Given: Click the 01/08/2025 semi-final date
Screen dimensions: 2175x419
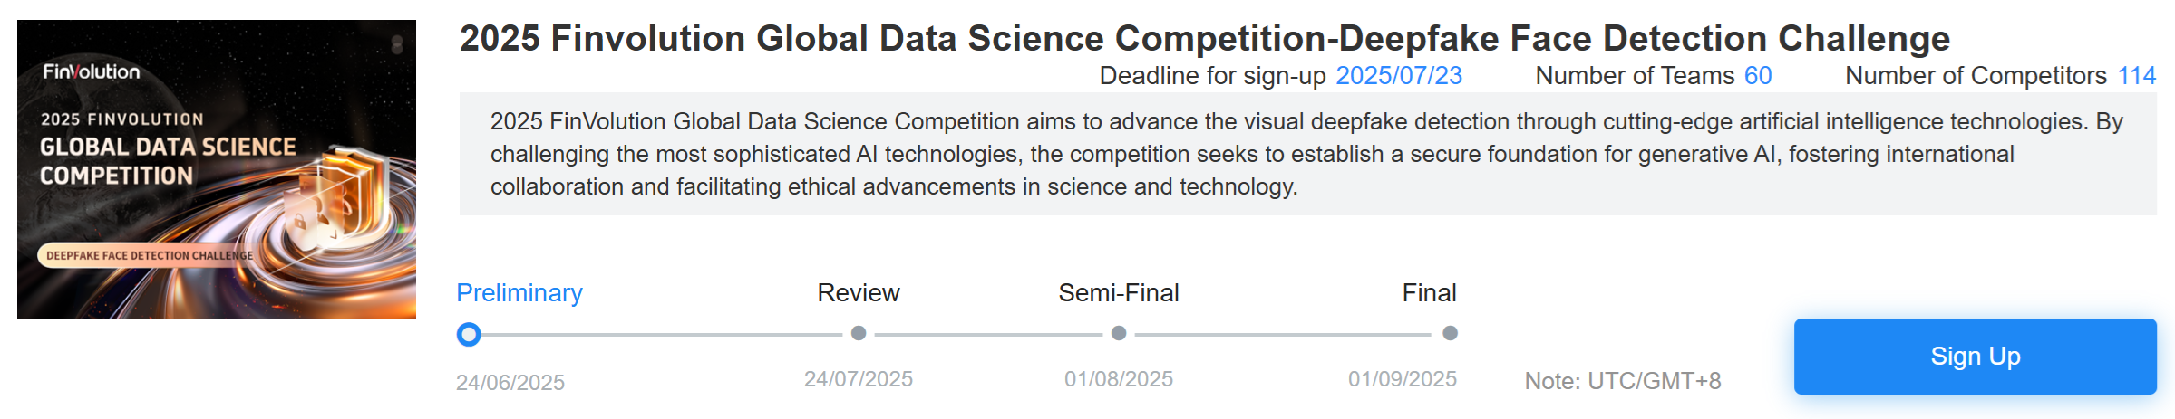Looking at the screenshot, I should coord(1119,379).
